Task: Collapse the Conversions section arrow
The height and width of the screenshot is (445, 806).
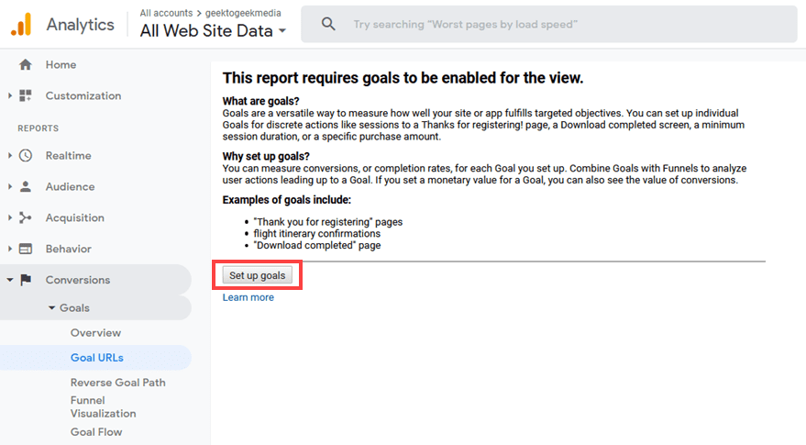Action: (x=10, y=281)
